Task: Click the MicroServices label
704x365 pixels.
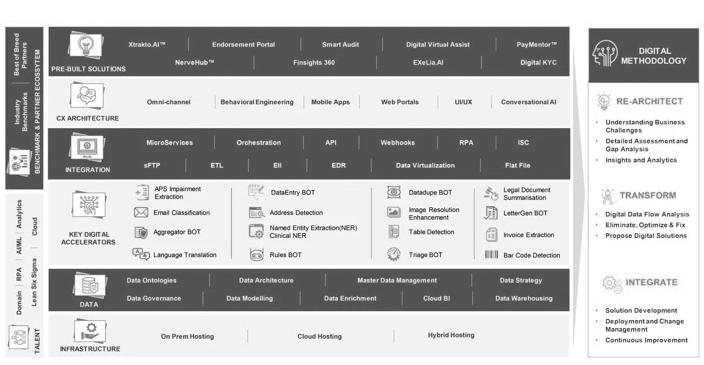Action: [x=170, y=142]
